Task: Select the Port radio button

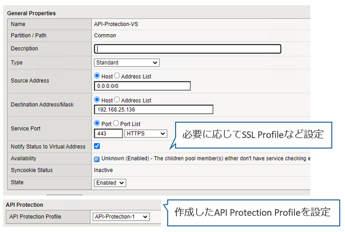Action: pos(97,124)
